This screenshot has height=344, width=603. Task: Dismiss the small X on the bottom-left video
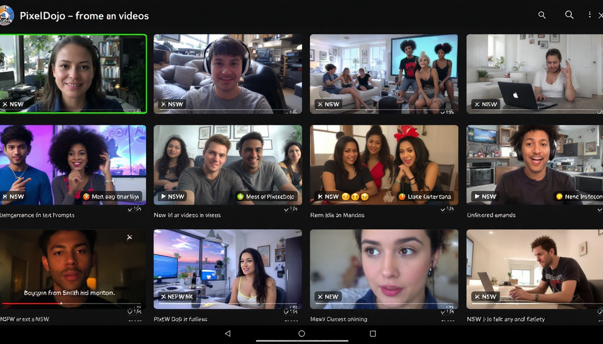[x=130, y=237]
